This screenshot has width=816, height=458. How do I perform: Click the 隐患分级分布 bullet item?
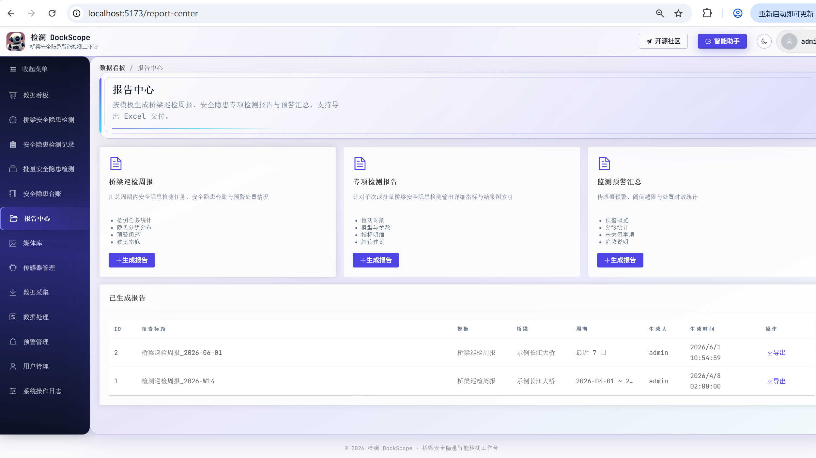[134, 227]
